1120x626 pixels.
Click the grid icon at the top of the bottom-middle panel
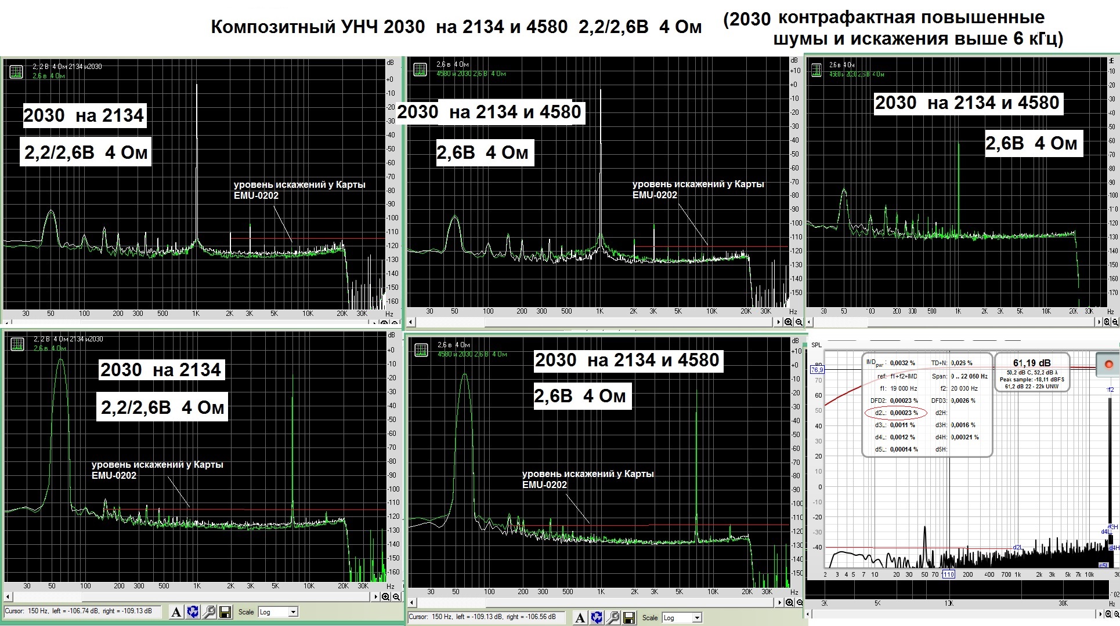pos(421,350)
